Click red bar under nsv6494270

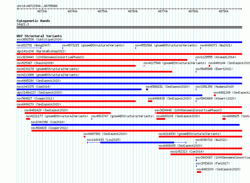click(129, 107)
